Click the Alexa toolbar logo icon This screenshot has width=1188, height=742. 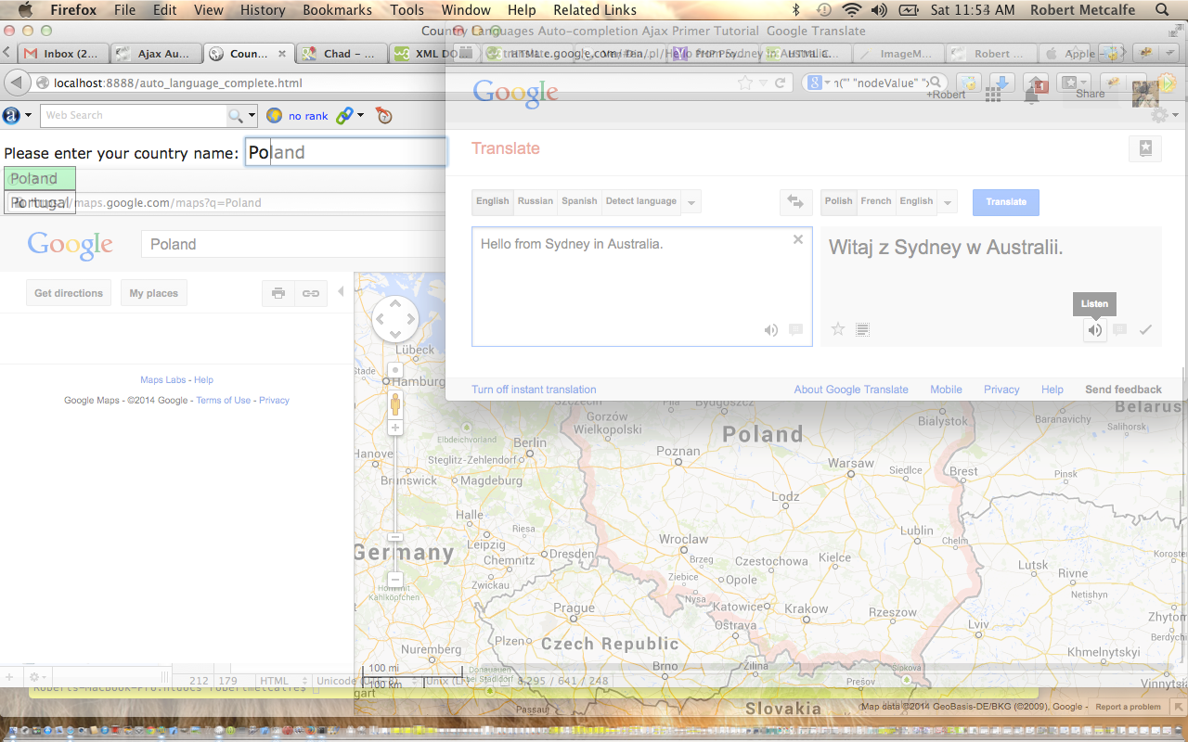pos(11,116)
